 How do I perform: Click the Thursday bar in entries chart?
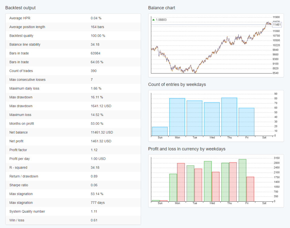pos(229,117)
